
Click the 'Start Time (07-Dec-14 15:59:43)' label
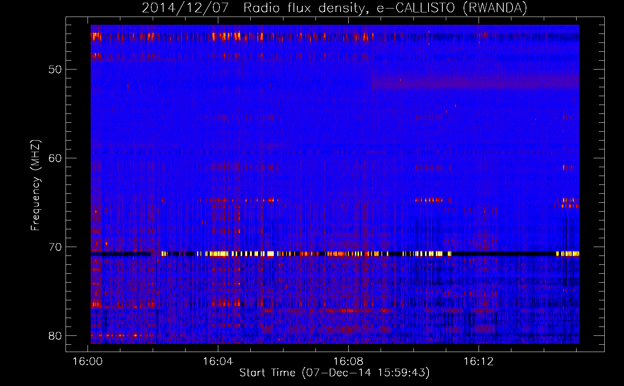click(x=334, y=373)
